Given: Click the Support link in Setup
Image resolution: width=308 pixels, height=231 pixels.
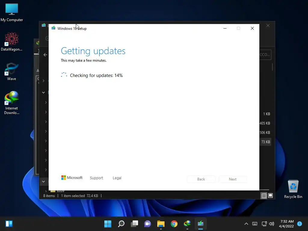Looking at the screenshot, I should [x=97, y=178].
